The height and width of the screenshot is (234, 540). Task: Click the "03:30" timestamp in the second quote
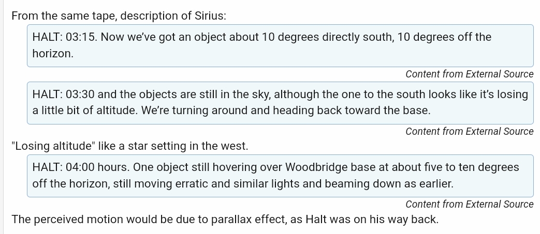[x=80, y=95]
